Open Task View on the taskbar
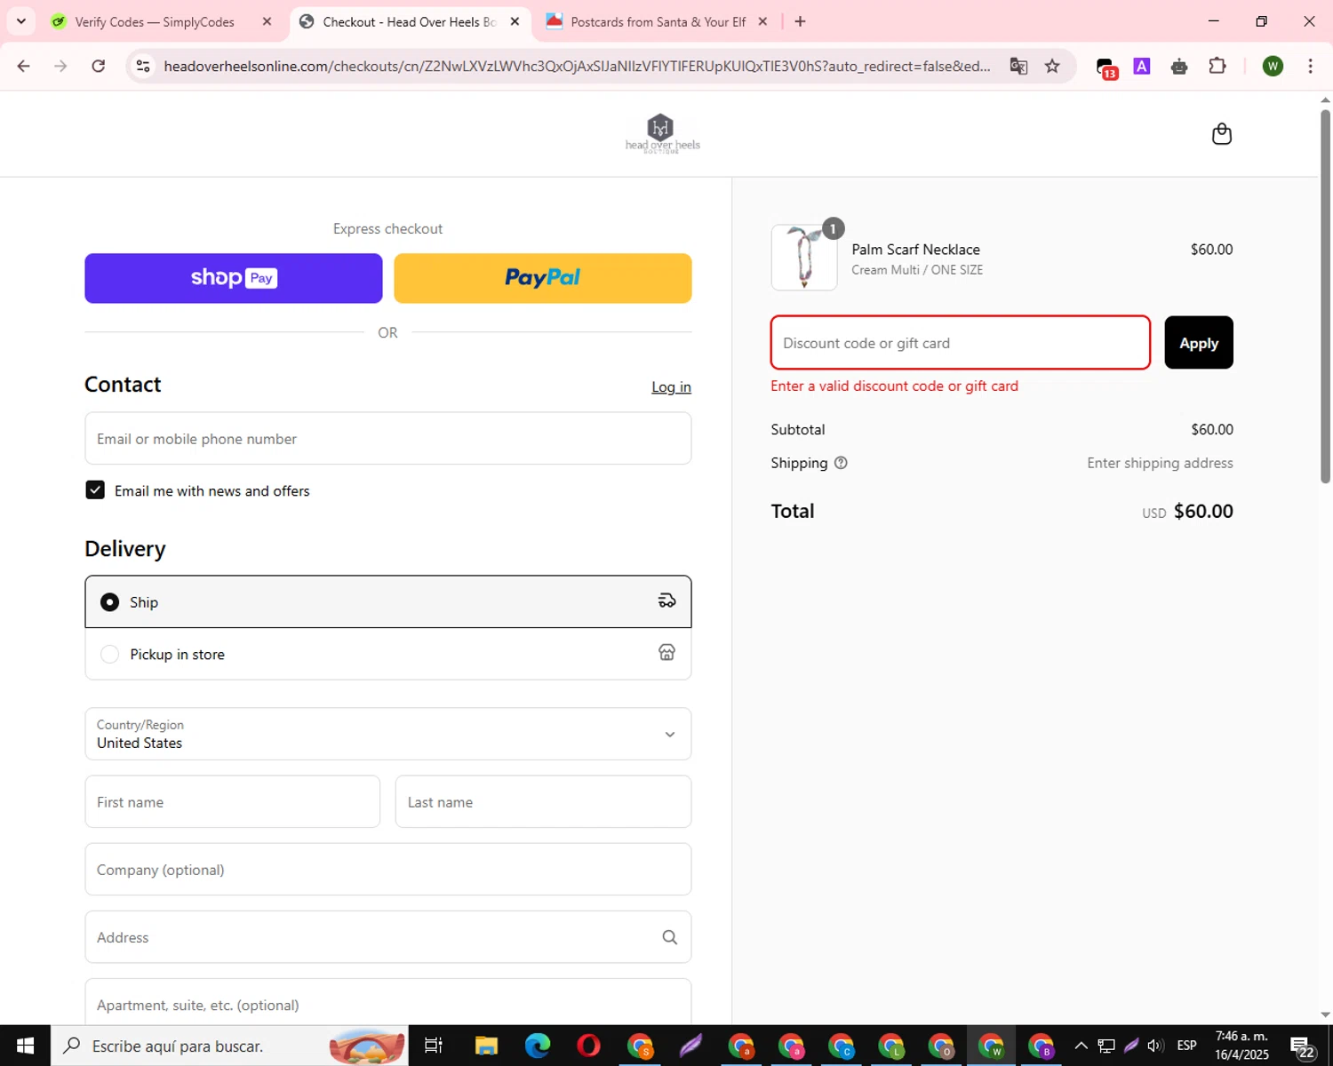The width and height of the screenshot is (1333, 1066). pos(434,1046)
